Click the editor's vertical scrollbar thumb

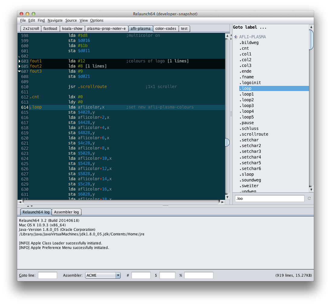click(227, 142)
